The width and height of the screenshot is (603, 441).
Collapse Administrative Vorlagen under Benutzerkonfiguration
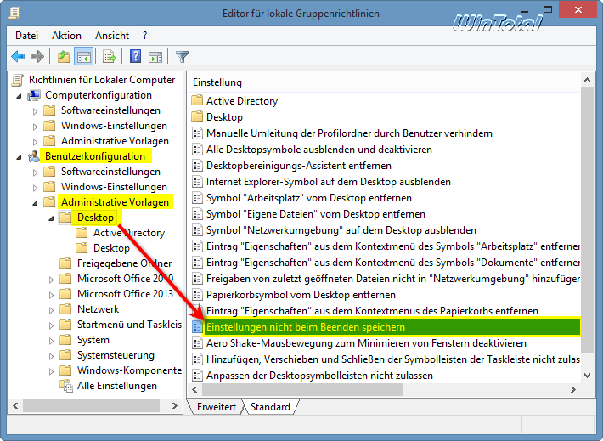(x=35, y=203)
